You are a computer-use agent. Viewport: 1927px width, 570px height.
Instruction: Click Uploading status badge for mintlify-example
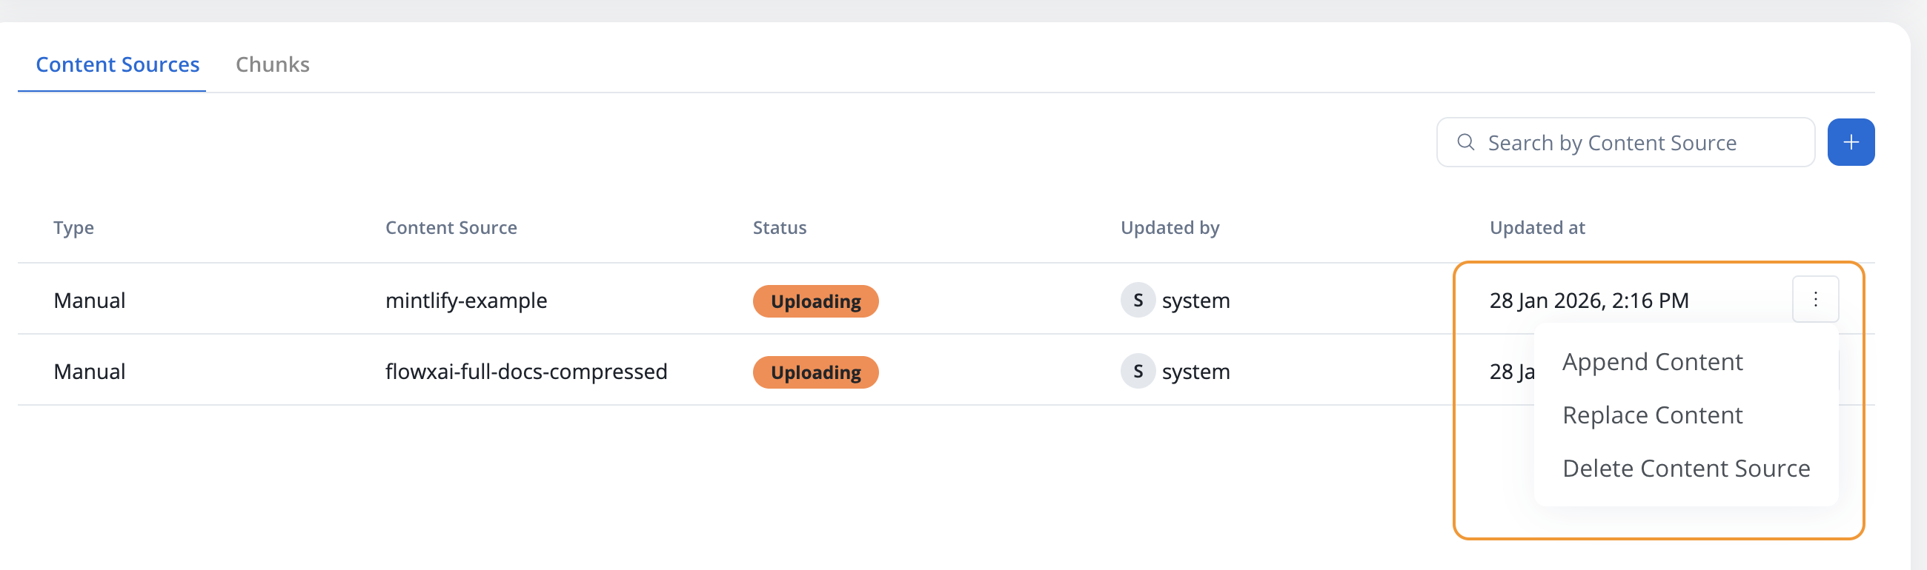[x=815, y=301]
